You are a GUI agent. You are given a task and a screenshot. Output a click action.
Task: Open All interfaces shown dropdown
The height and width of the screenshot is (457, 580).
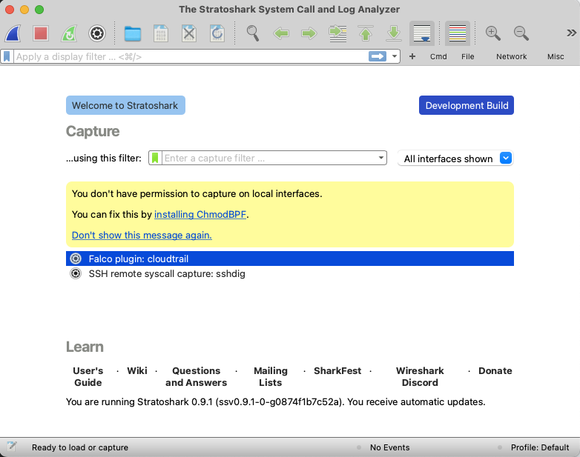pyautogui.click(x=455, y=159)
